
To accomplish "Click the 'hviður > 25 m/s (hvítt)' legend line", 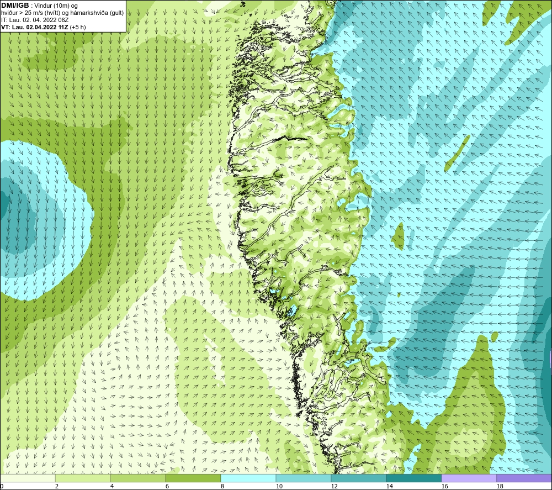I will [62, 13].
